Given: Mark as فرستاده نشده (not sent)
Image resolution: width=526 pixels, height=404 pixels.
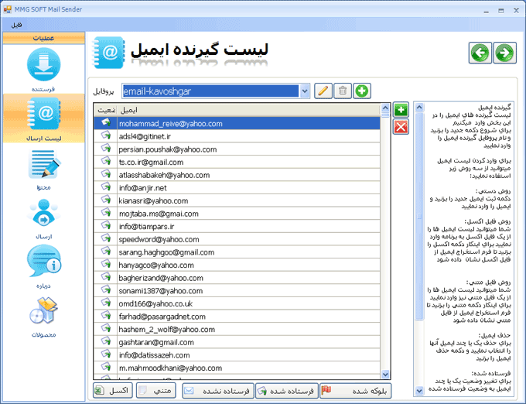Looking at the screenshot, I should pyautogui.click(x=218, y=391).
